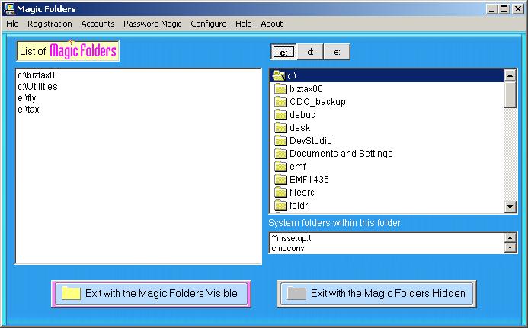Close the Magic Folders window
The width and height of the screenshot is (528, 328).
517,9
